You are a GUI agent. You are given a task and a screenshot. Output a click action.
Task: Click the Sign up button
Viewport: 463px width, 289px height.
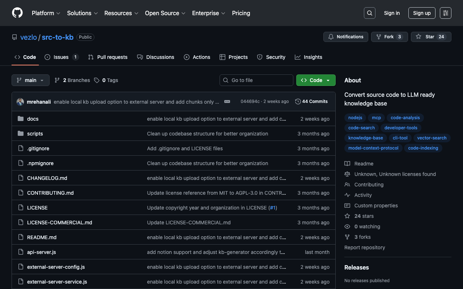pos(422,13)
